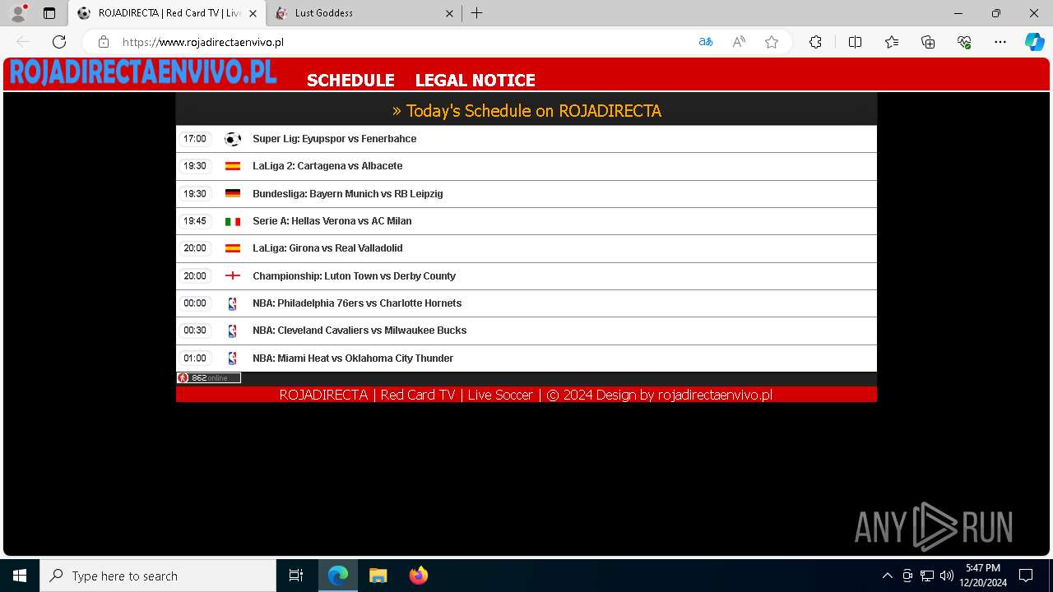This screenshot has height=592, width=1053.
Task: Click the 19:45 time badge
Action: [x=195, y=221]
